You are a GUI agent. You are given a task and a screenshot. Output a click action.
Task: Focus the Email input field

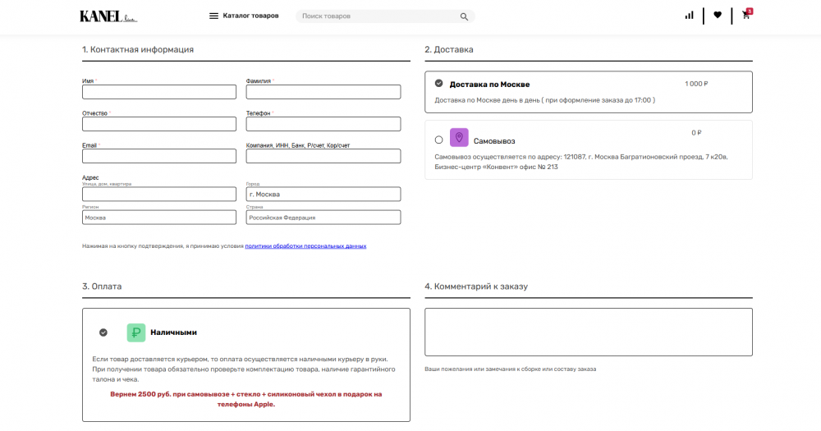click(x=158, y=156)
